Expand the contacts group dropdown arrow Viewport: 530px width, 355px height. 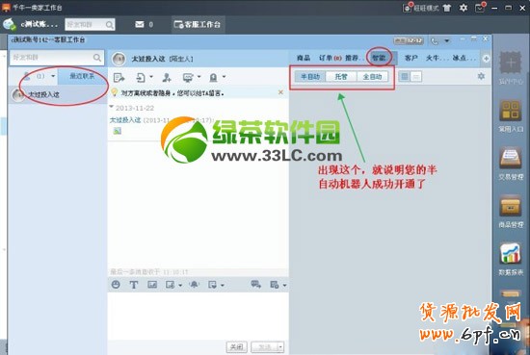click(x=53, y=76)
